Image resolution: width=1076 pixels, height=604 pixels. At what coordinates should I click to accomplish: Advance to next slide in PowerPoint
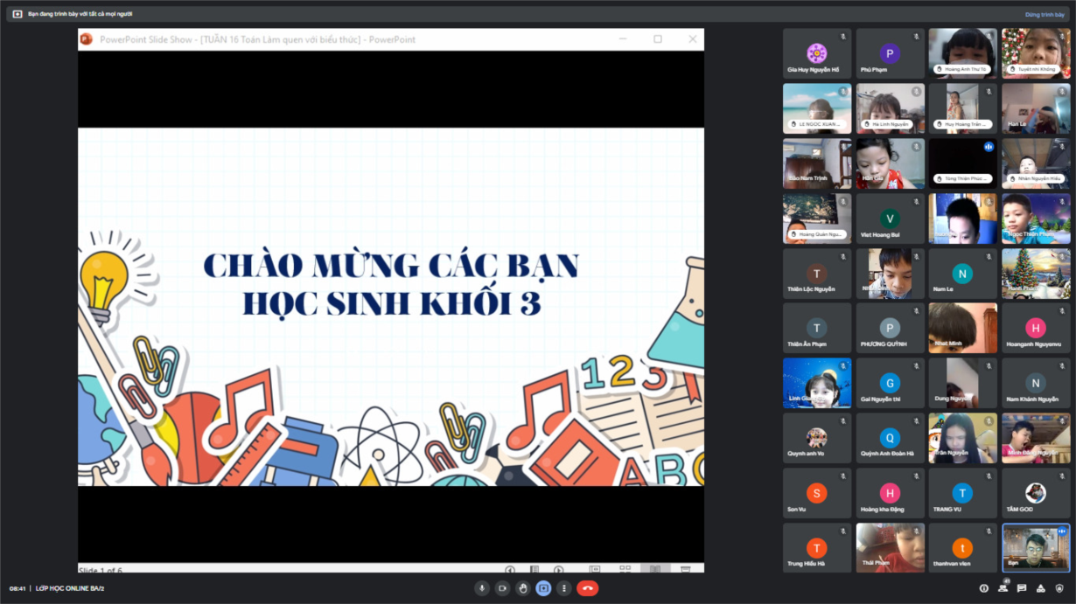pos(558,570)
